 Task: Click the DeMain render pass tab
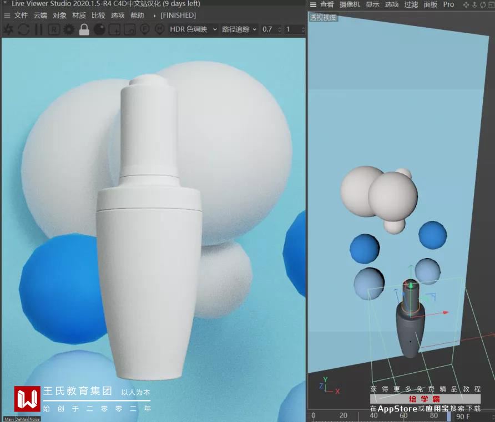[x=22, y=419]
